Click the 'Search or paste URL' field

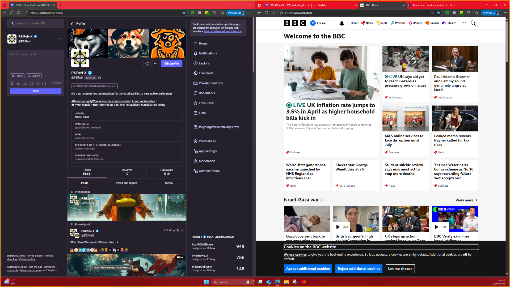tap(36, 23)
